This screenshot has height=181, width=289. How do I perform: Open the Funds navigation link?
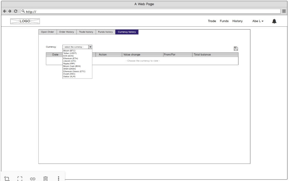coord(224,21)
